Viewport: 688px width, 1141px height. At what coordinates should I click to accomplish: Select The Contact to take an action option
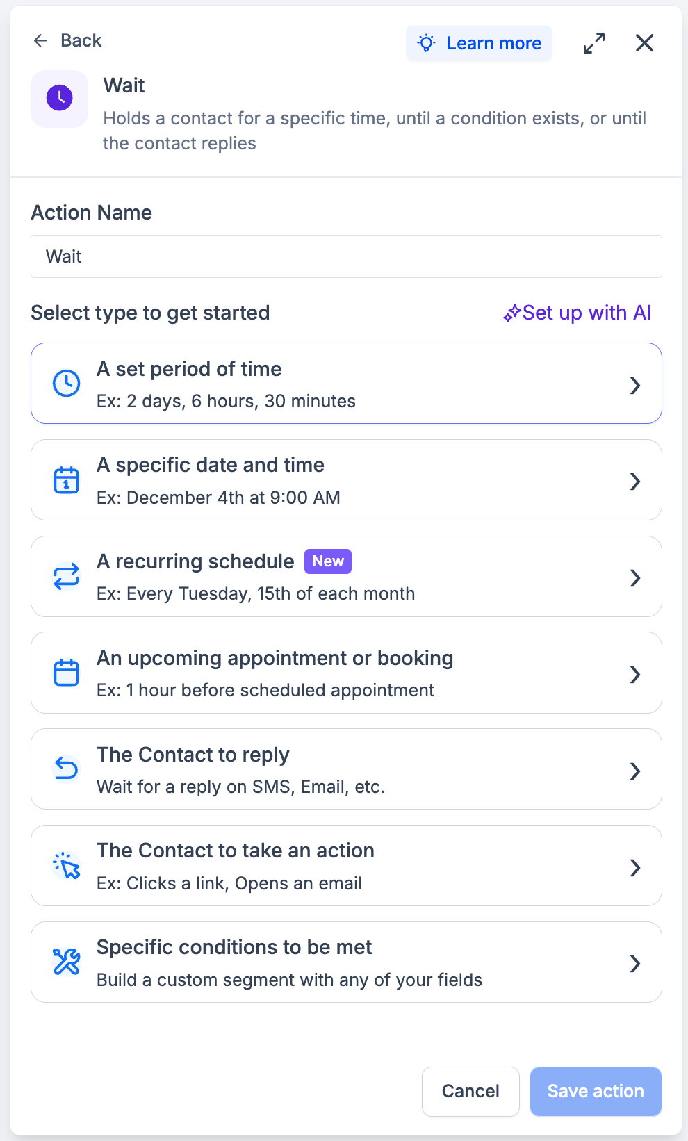(346, 866)
